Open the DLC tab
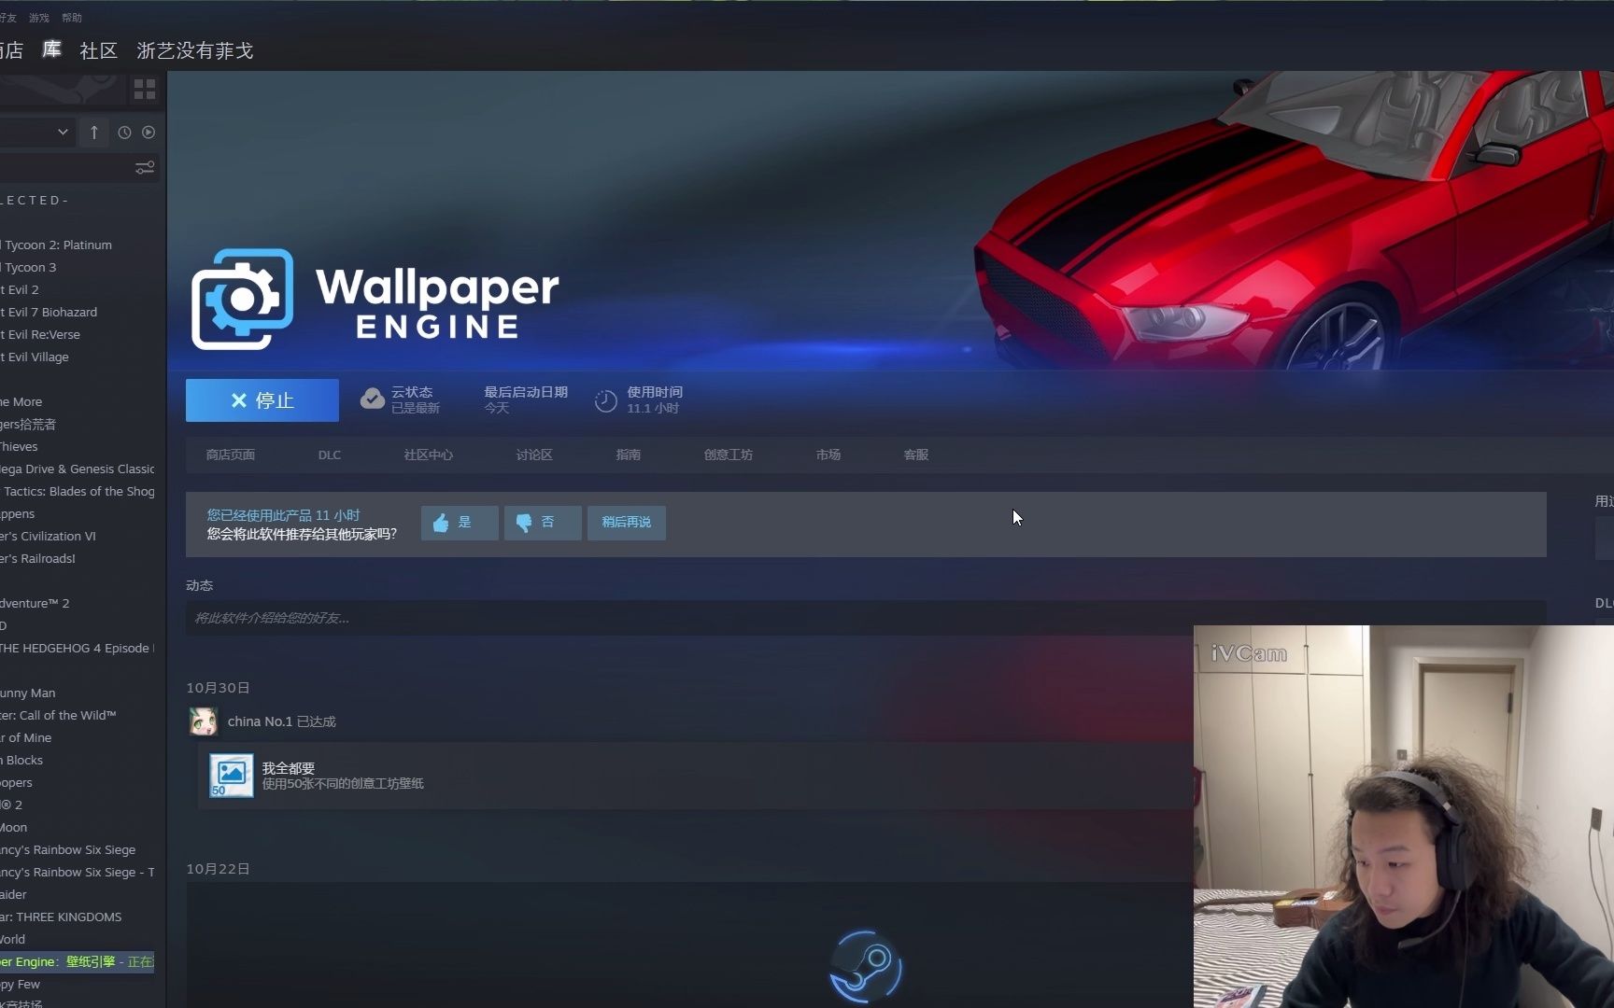Screen dimensions: 1614x1008 click(x=330, y=455)
